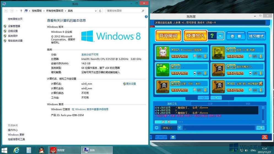Expand the 所有人 chat recipient dropdown
This screenshot has width=274, height=154.
179,128
